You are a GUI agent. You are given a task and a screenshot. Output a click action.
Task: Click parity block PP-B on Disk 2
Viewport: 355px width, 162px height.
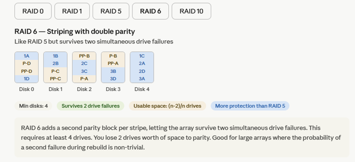(x=84, y=56)
